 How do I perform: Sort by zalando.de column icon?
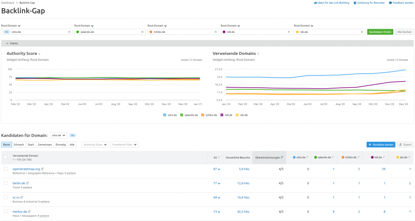click(333, 157)
